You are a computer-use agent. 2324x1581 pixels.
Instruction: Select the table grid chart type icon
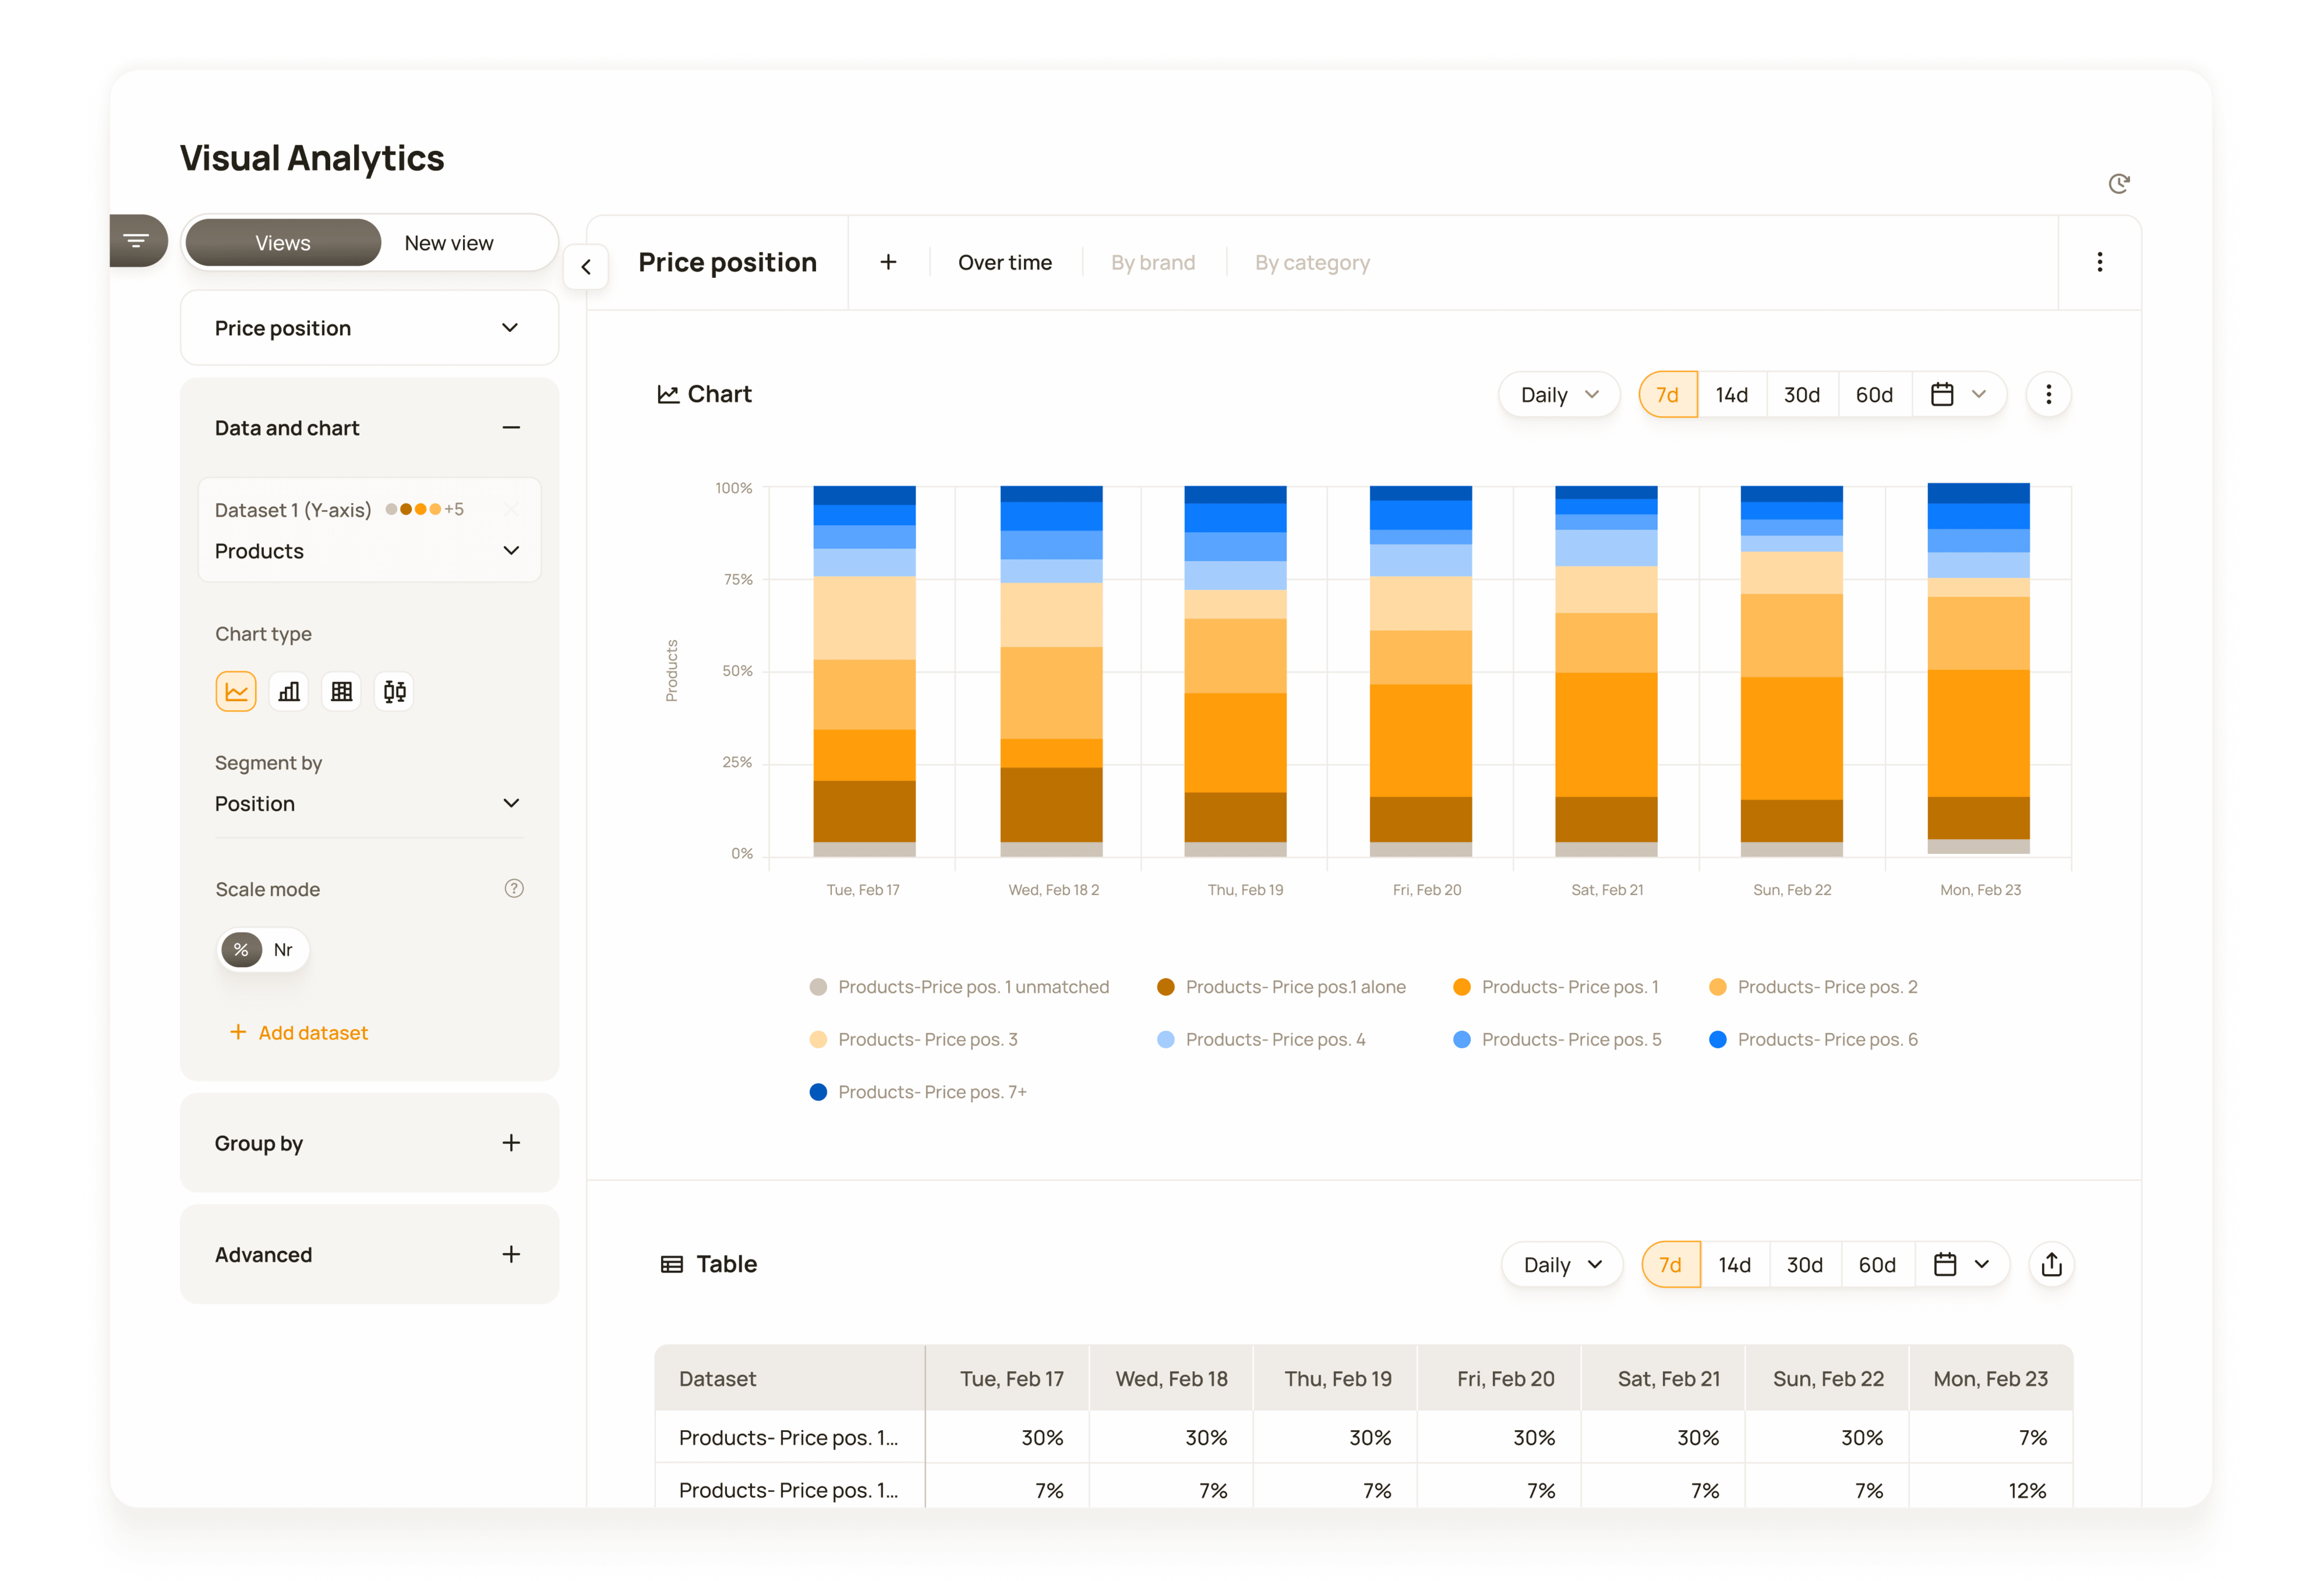(x=342, y=691)
